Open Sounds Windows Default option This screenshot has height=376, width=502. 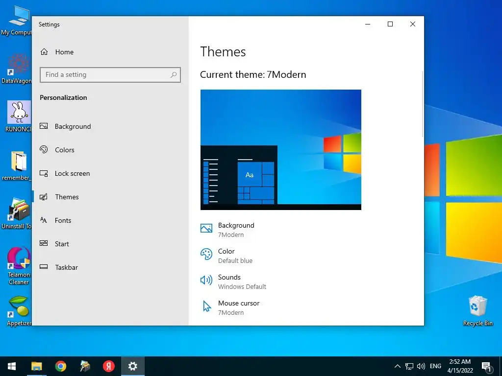(x=233, y=282)
